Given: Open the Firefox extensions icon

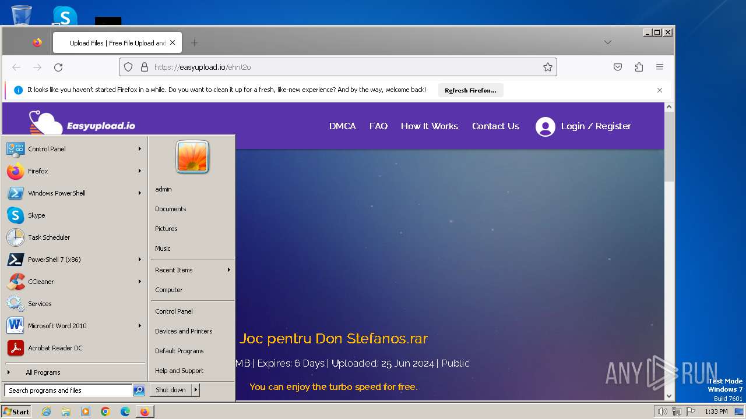Looking at the screenshot, I should pyautogui.click(x=639, y=67).
